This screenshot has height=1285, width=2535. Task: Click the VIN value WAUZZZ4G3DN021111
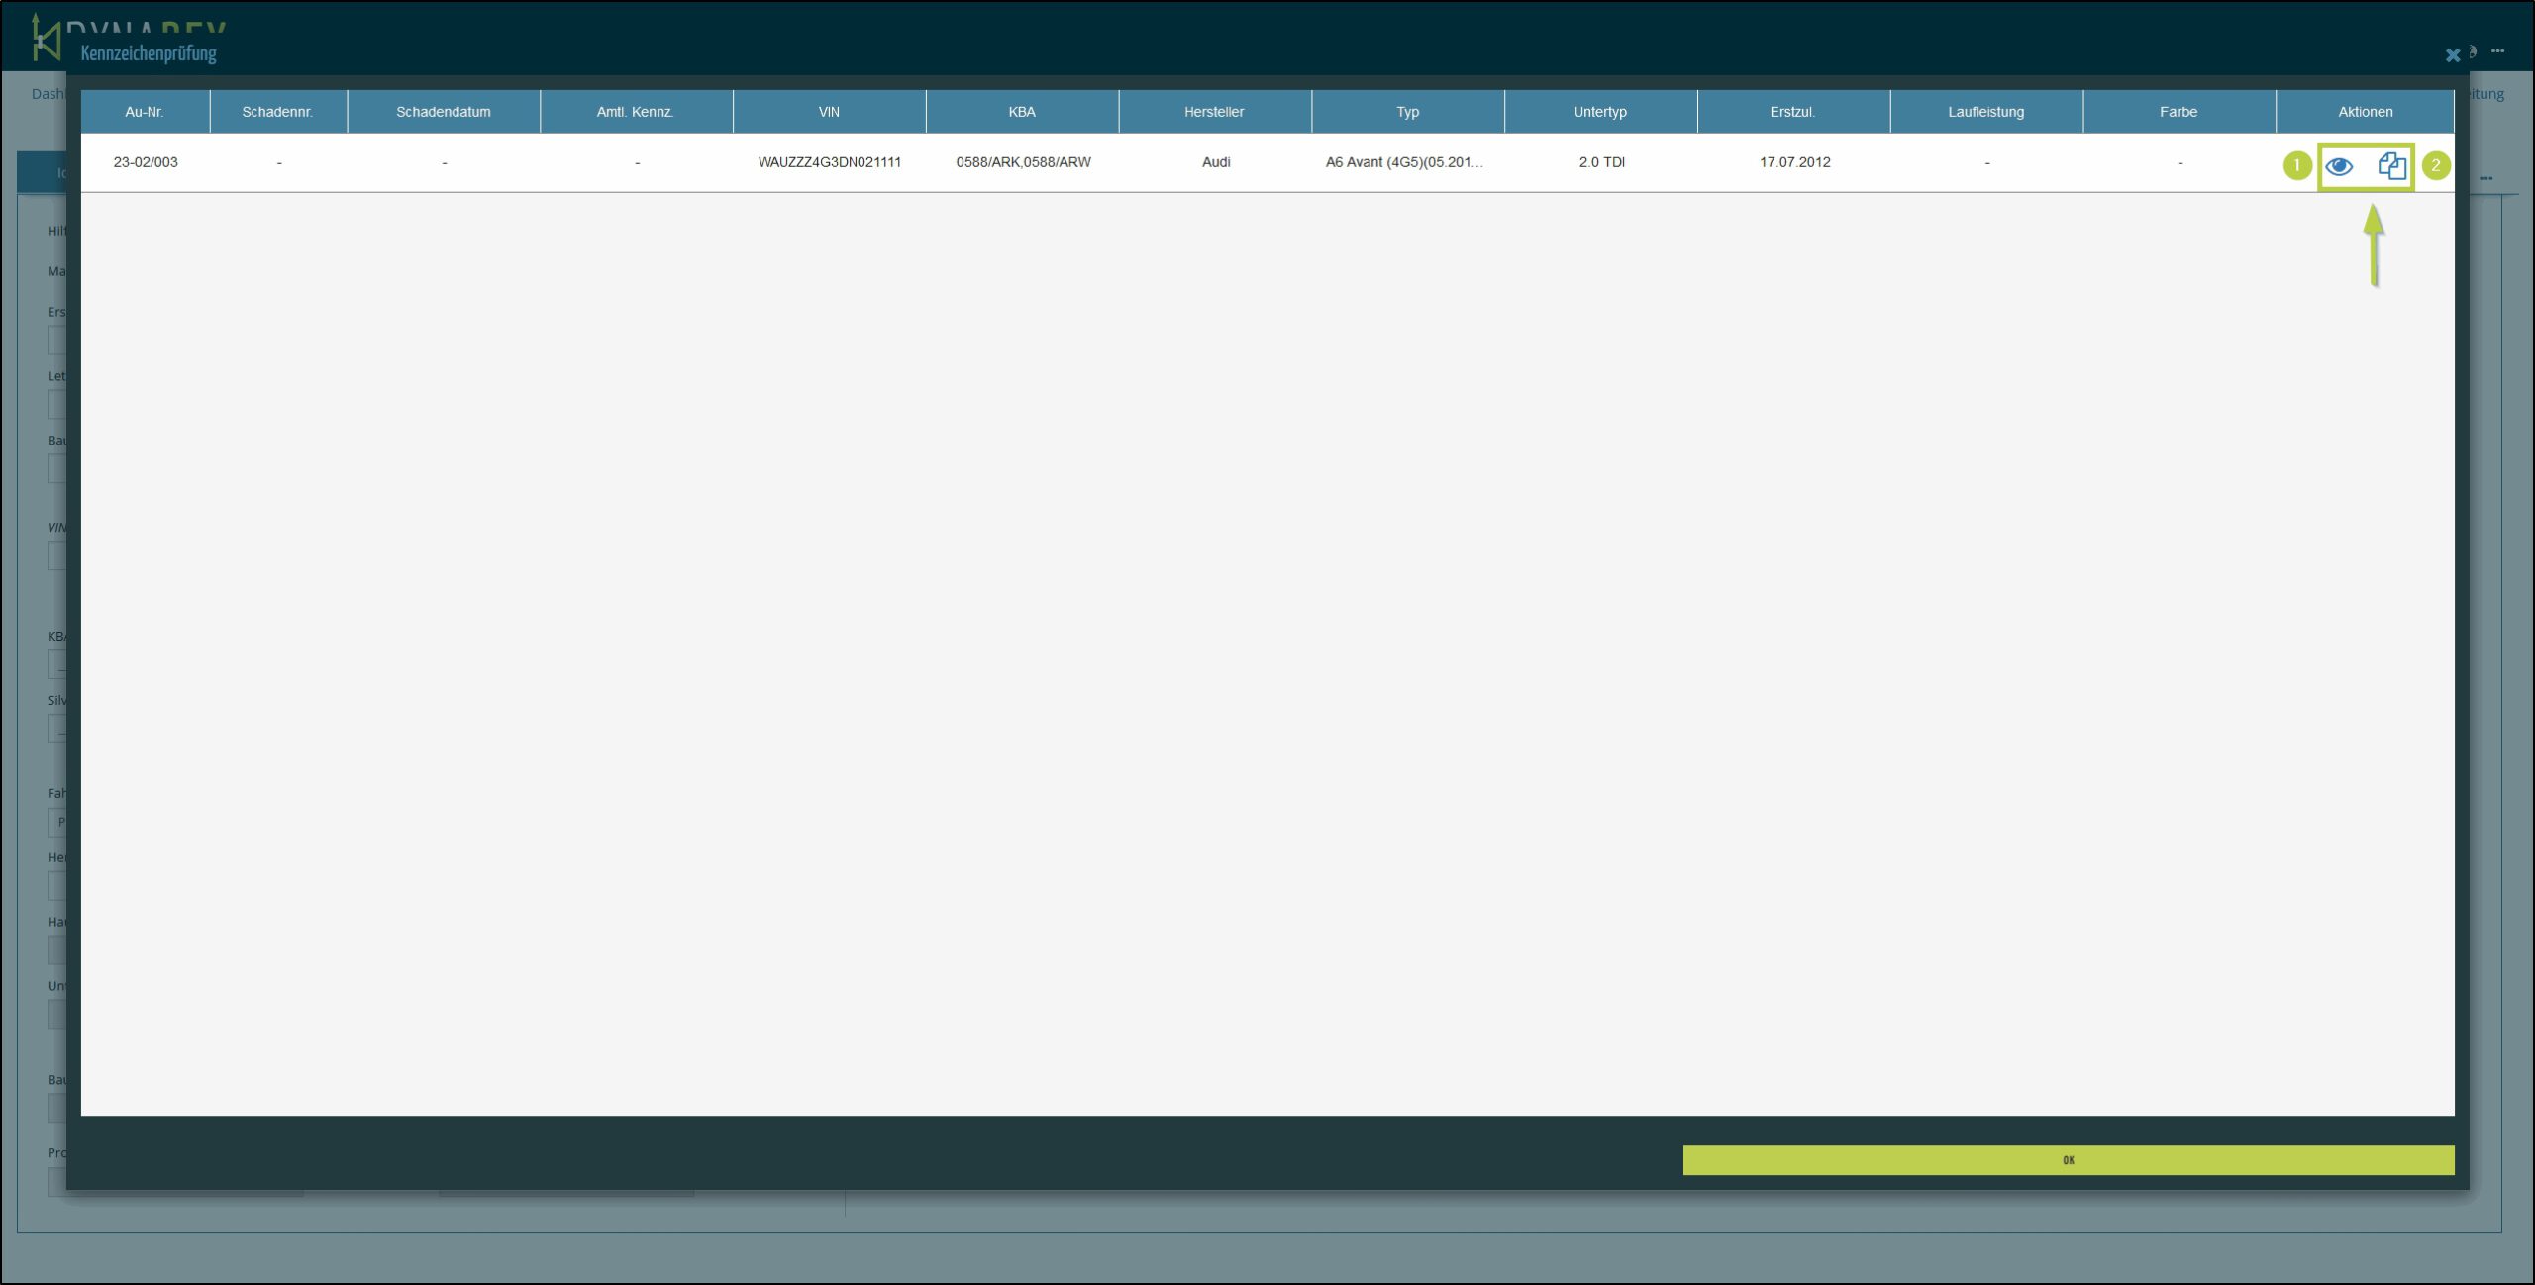(x=830, y=162)
